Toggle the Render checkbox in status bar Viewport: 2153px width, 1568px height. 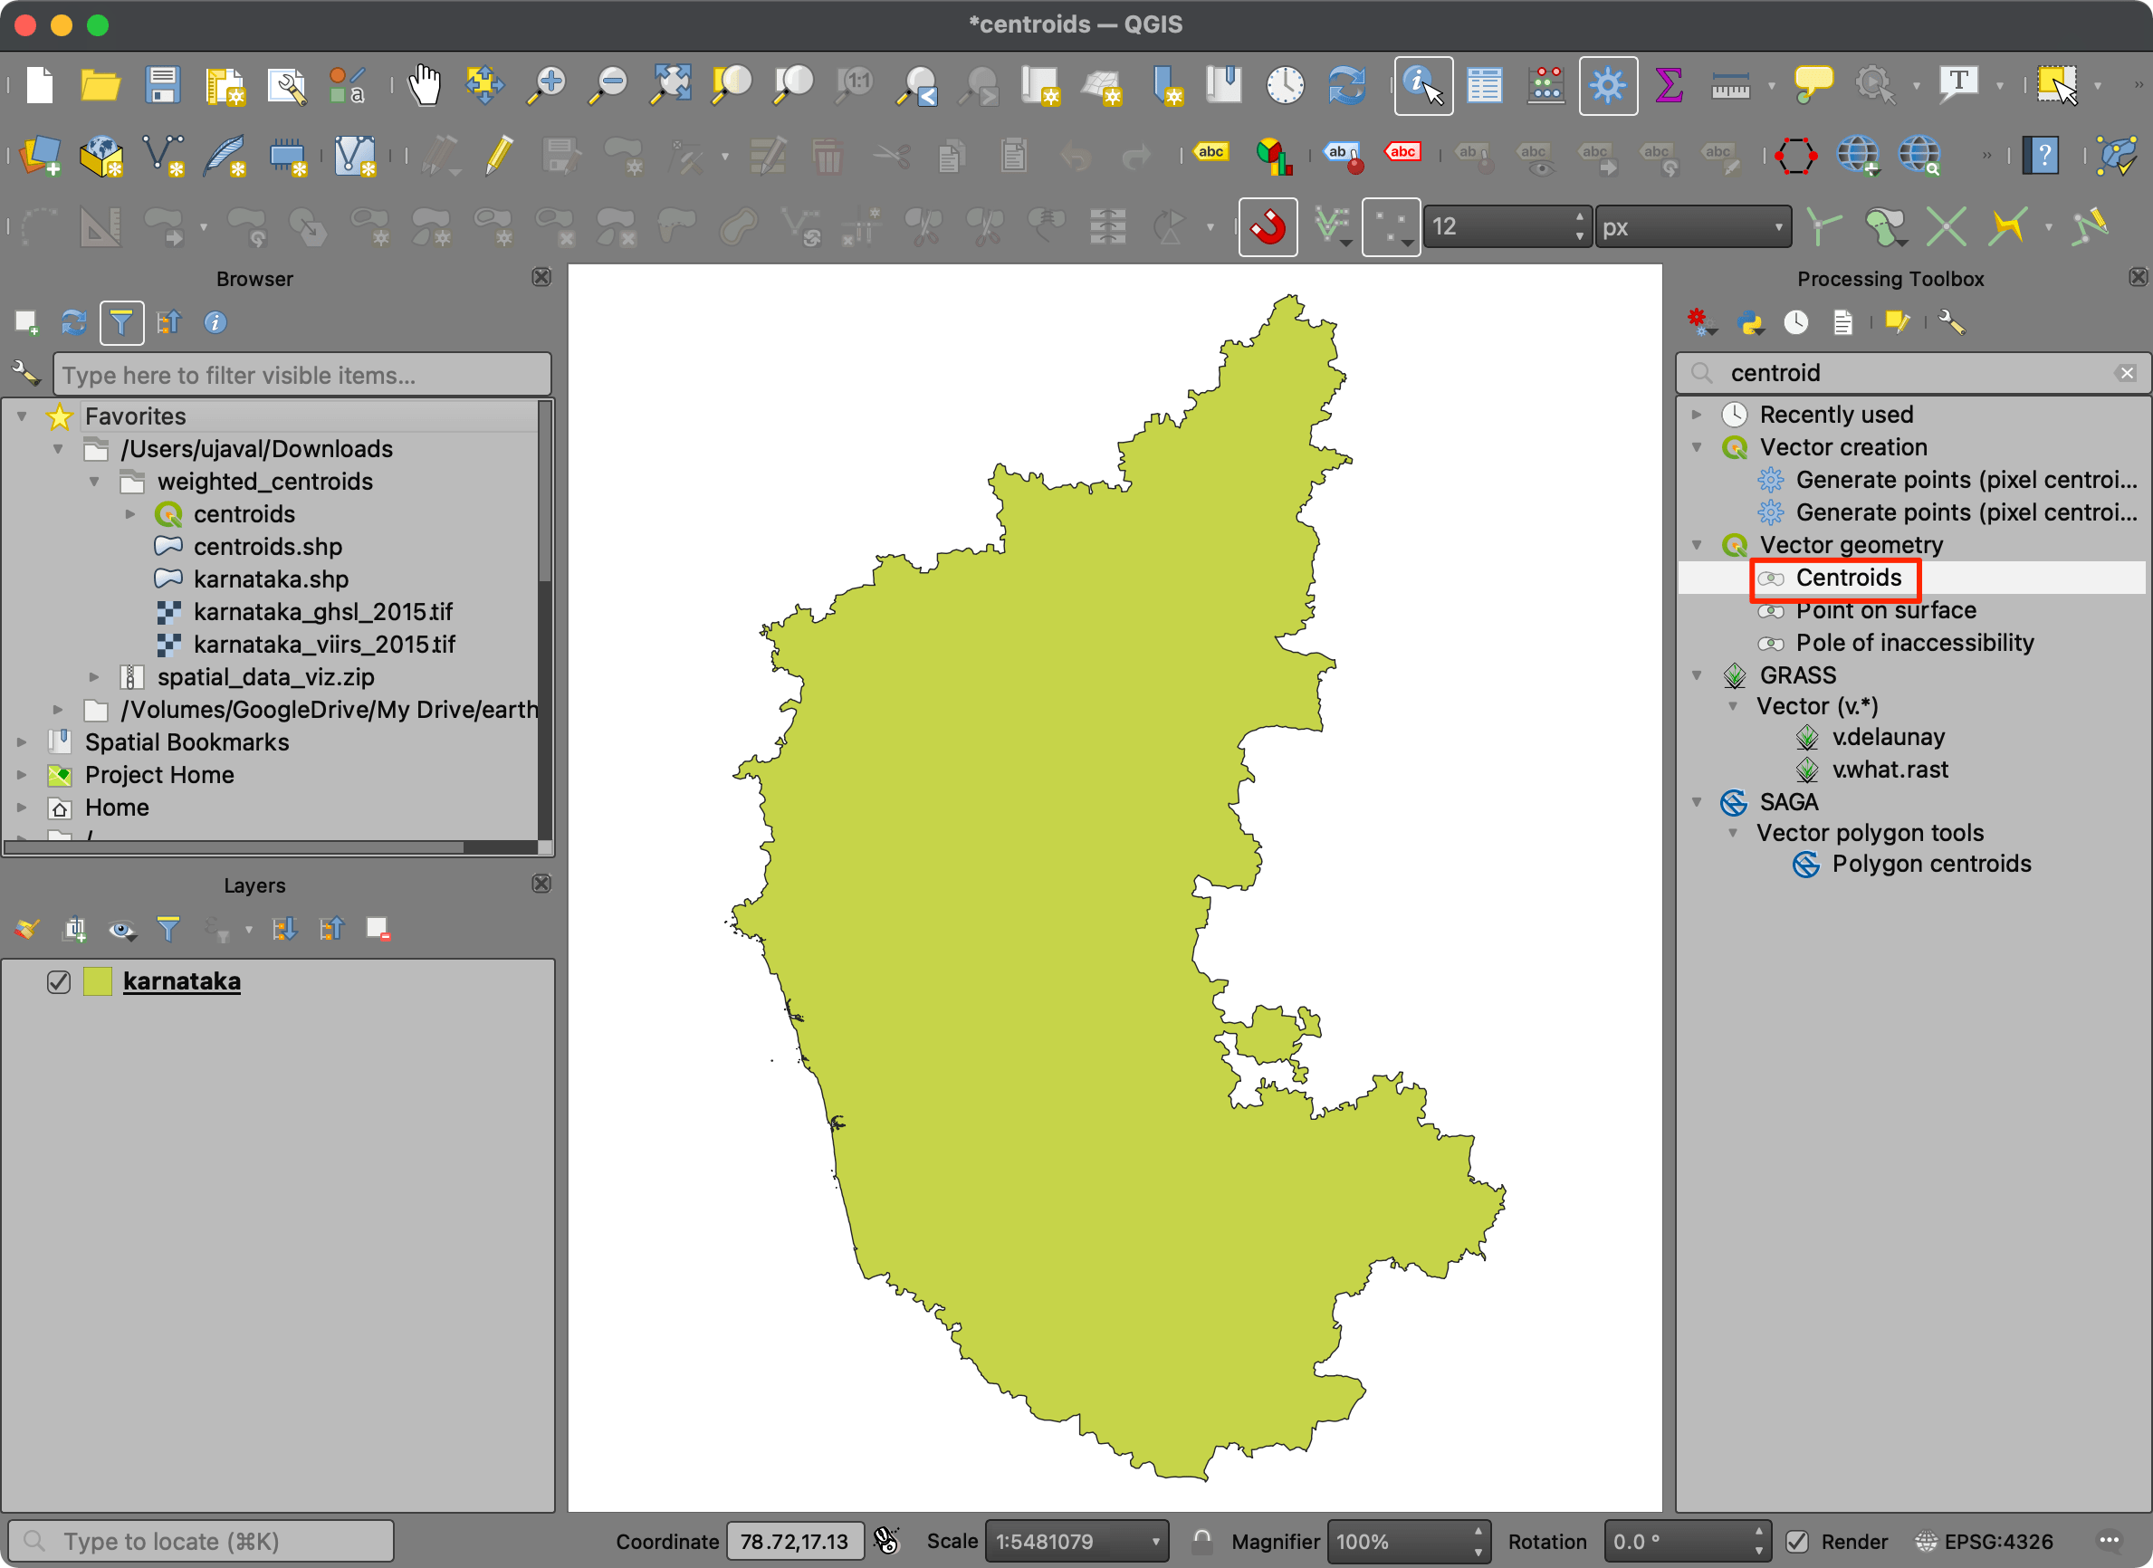pyautogui.click(x=1797, y=1542)
